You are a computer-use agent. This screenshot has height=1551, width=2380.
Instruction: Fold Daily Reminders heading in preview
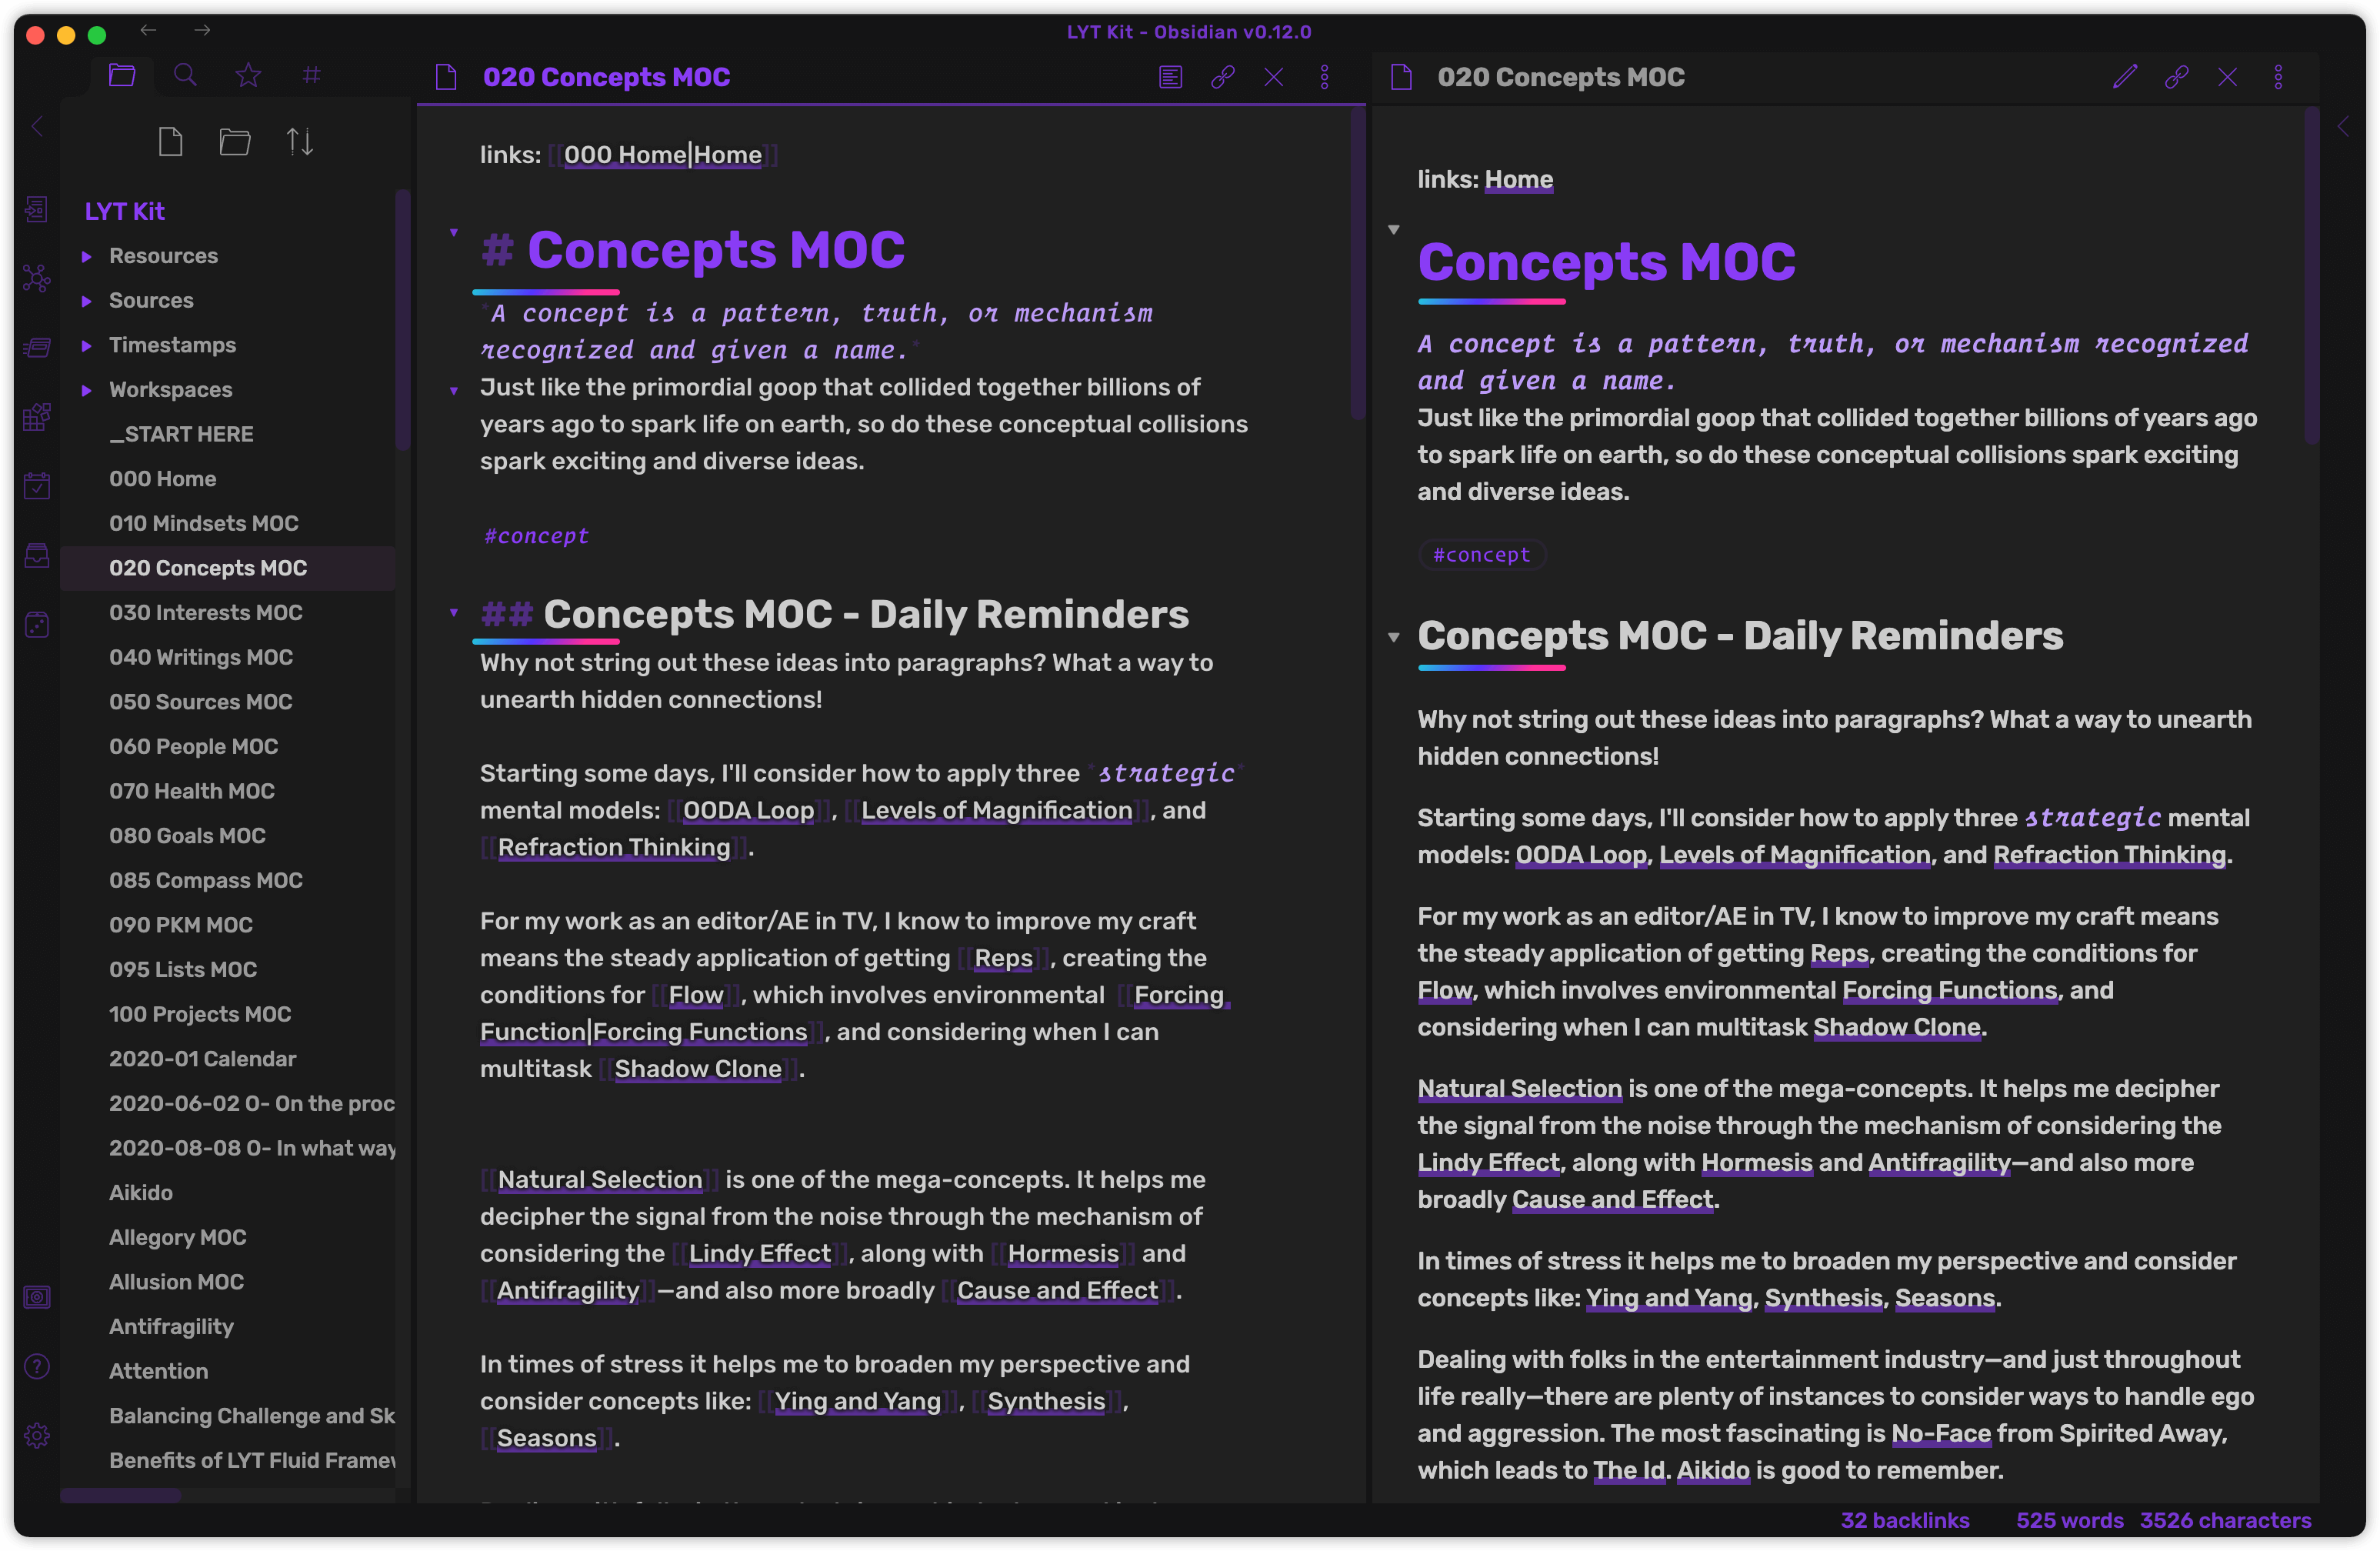(x=1393, y=637)
